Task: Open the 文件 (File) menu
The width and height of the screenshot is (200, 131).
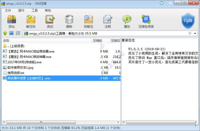Action: pyautogui.click(x=8, y=10)
